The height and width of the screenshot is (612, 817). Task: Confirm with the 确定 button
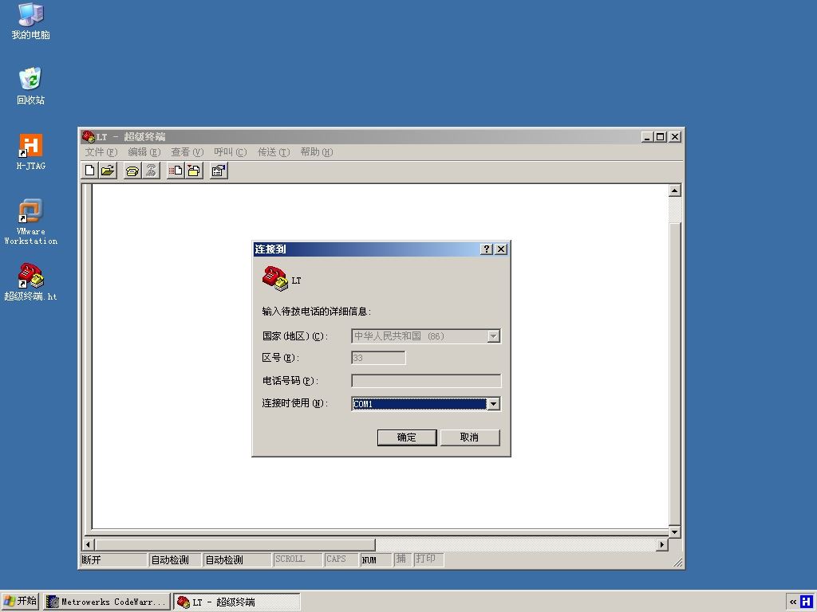tap(406, 437)
